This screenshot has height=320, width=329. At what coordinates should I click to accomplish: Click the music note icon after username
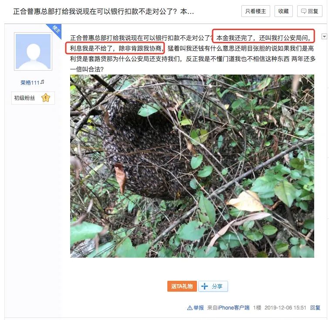pos(42,82)
